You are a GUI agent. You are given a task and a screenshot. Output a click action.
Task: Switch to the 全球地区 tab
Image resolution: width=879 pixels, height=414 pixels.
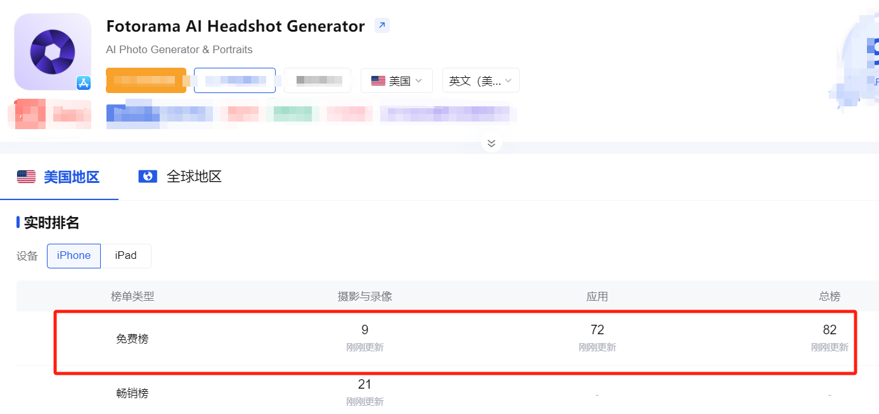click(x=193, y=177)
